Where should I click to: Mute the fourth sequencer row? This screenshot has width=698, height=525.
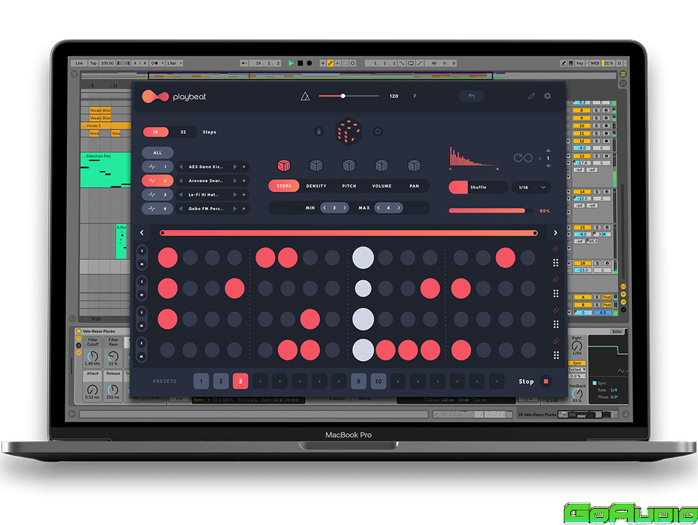[x=142, y=356]
